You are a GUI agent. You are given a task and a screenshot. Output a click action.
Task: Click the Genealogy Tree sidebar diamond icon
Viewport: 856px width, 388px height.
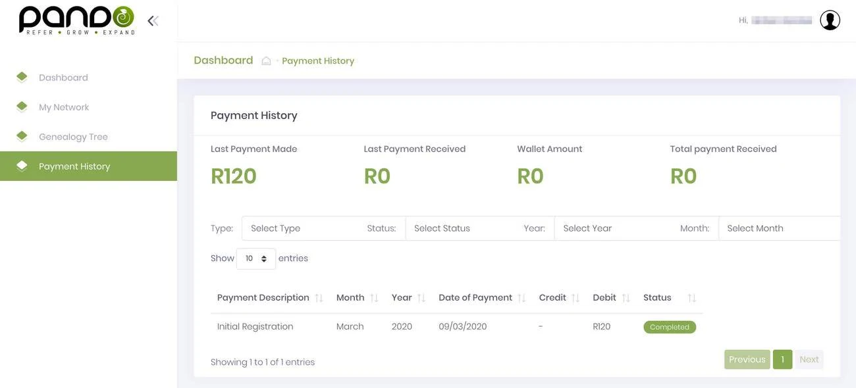[22, 136]
